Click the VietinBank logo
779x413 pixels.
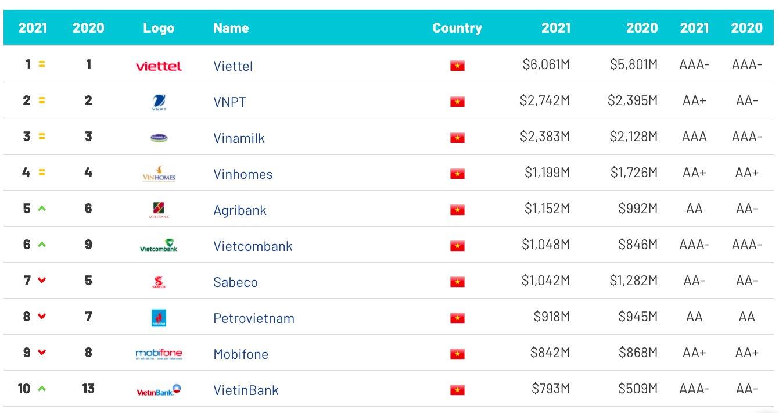pos(159,390)
